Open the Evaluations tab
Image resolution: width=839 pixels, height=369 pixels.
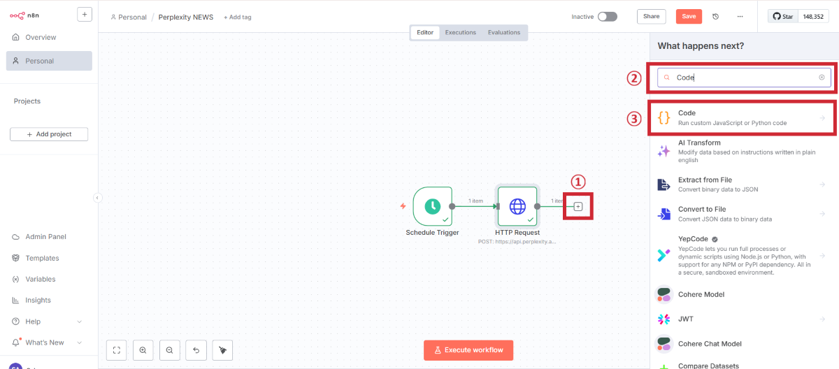504,32
